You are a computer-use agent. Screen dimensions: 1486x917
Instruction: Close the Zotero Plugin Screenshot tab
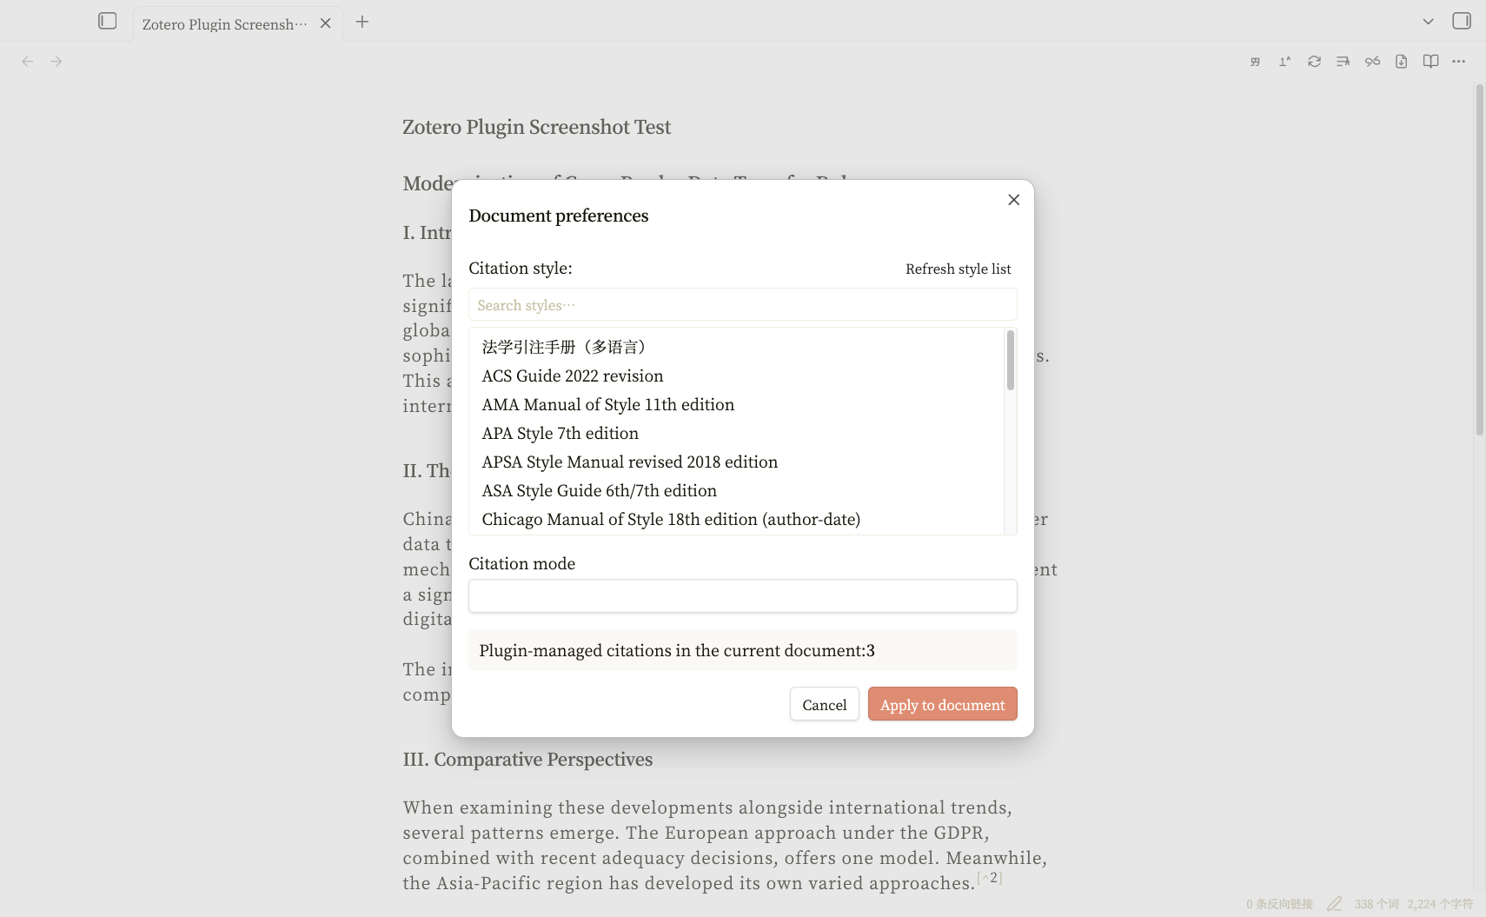(x=326, y=23)
